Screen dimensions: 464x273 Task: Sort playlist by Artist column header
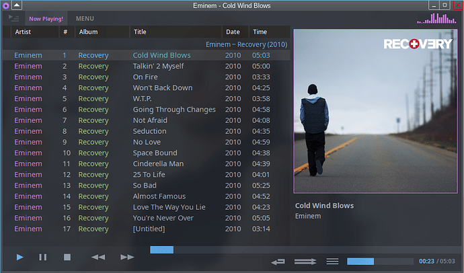click(x=23, y=32)
